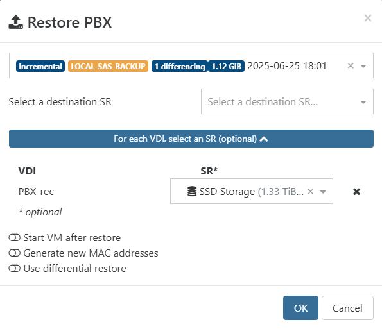
Task: Open the PBX-rec SR dropdown arrow
Action: (323, 192)
